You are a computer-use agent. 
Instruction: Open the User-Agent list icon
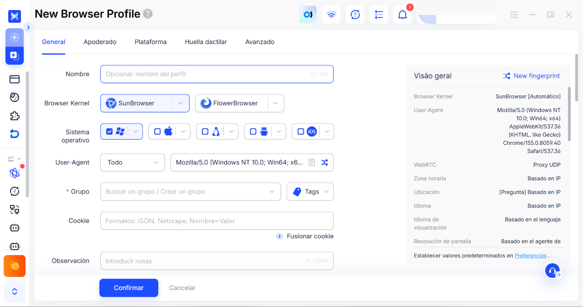click(x=312, y=162)
